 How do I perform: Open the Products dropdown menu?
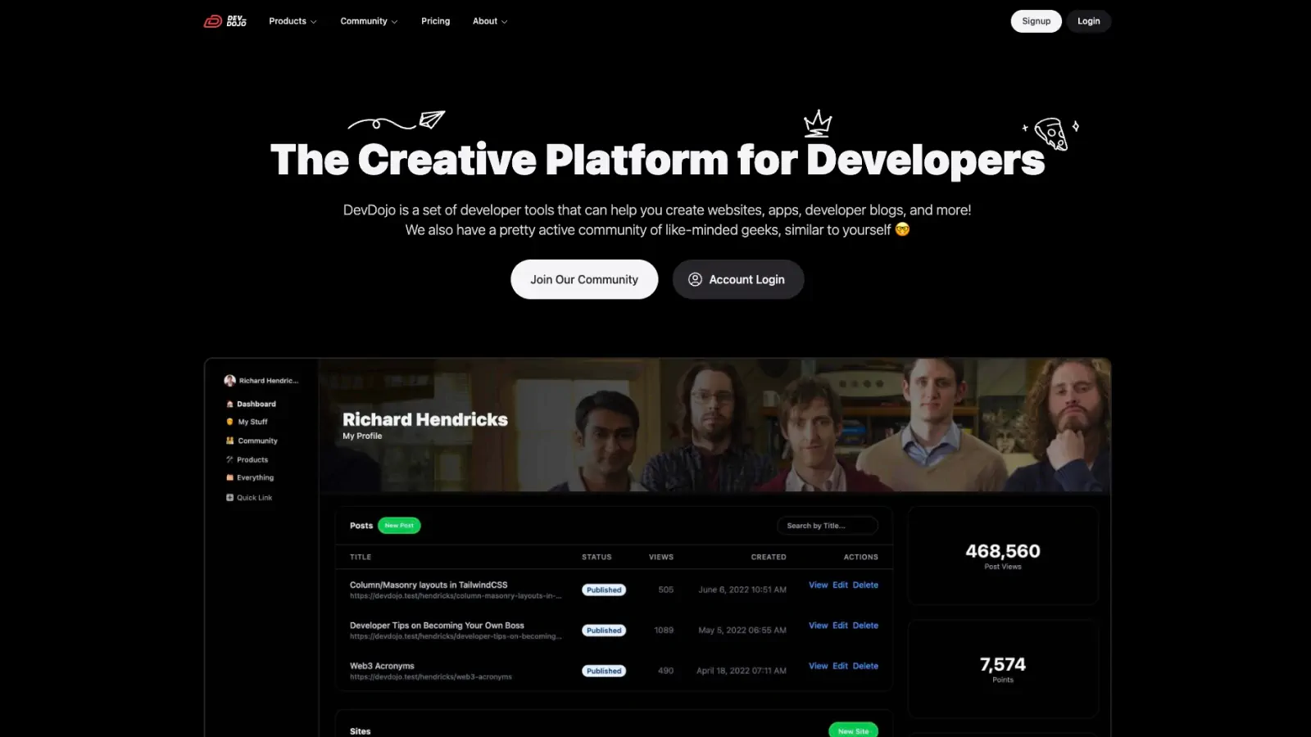point(293,21)
